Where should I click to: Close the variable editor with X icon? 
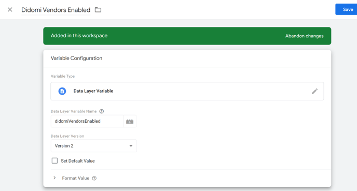(10, 9)
